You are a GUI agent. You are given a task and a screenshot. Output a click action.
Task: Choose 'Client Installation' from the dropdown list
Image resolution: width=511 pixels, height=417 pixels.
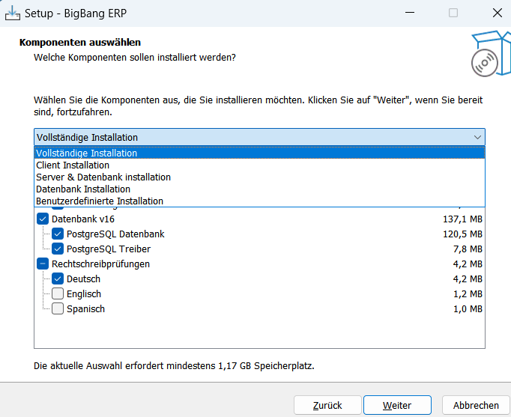73,165
